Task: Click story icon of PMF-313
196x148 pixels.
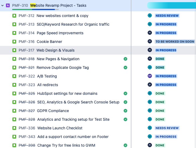Action: click(x=14, y=24)
